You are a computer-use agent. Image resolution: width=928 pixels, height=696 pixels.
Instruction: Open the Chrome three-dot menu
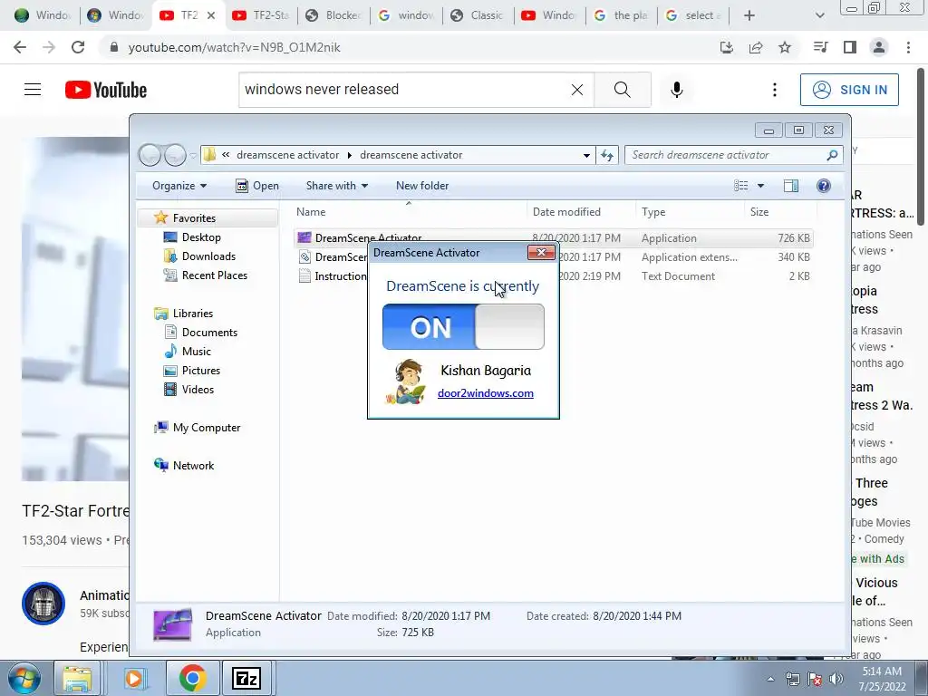(x=908, y=47)
